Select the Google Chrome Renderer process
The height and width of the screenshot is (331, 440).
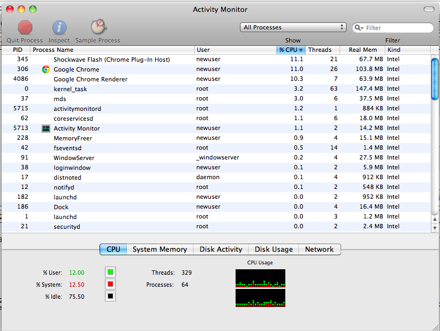(216, 79)
